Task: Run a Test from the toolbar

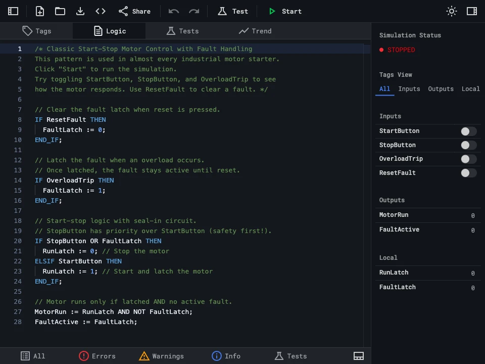Action: [x=233, y=11]
